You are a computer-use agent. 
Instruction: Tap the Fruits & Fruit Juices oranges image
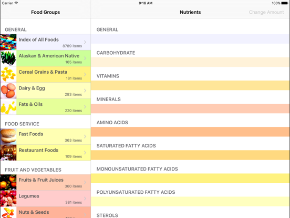[8, 182]
